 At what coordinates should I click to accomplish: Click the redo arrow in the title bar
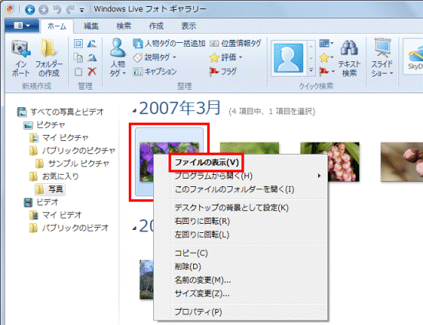click(x=70, y=10)
